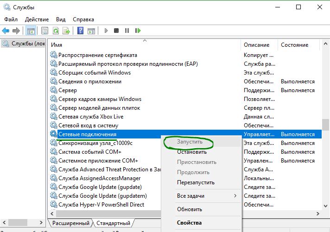Click the Forward arrow toolbar icon
330x232 pixels.
pyautogui.click(x=16, y=31)
